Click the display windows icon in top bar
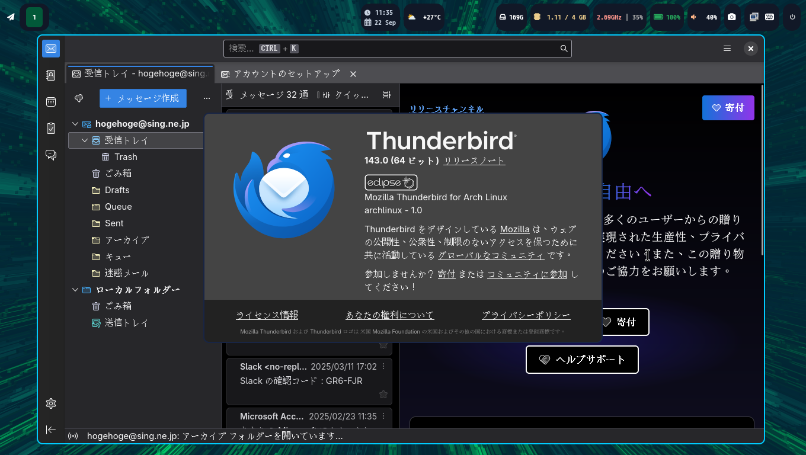Screen dimensions: 806x455 coord(754,17)
